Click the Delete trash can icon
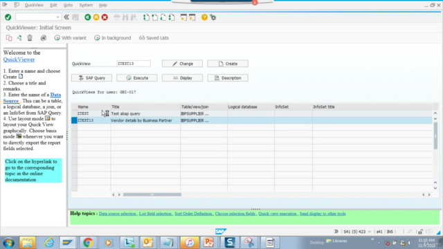The height and width of the screenshot is (249, 443). point(30,38)
